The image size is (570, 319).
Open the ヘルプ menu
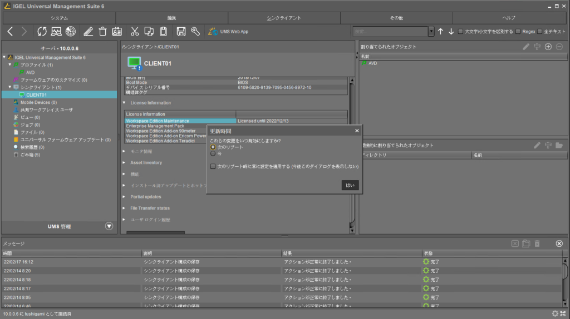509,18
